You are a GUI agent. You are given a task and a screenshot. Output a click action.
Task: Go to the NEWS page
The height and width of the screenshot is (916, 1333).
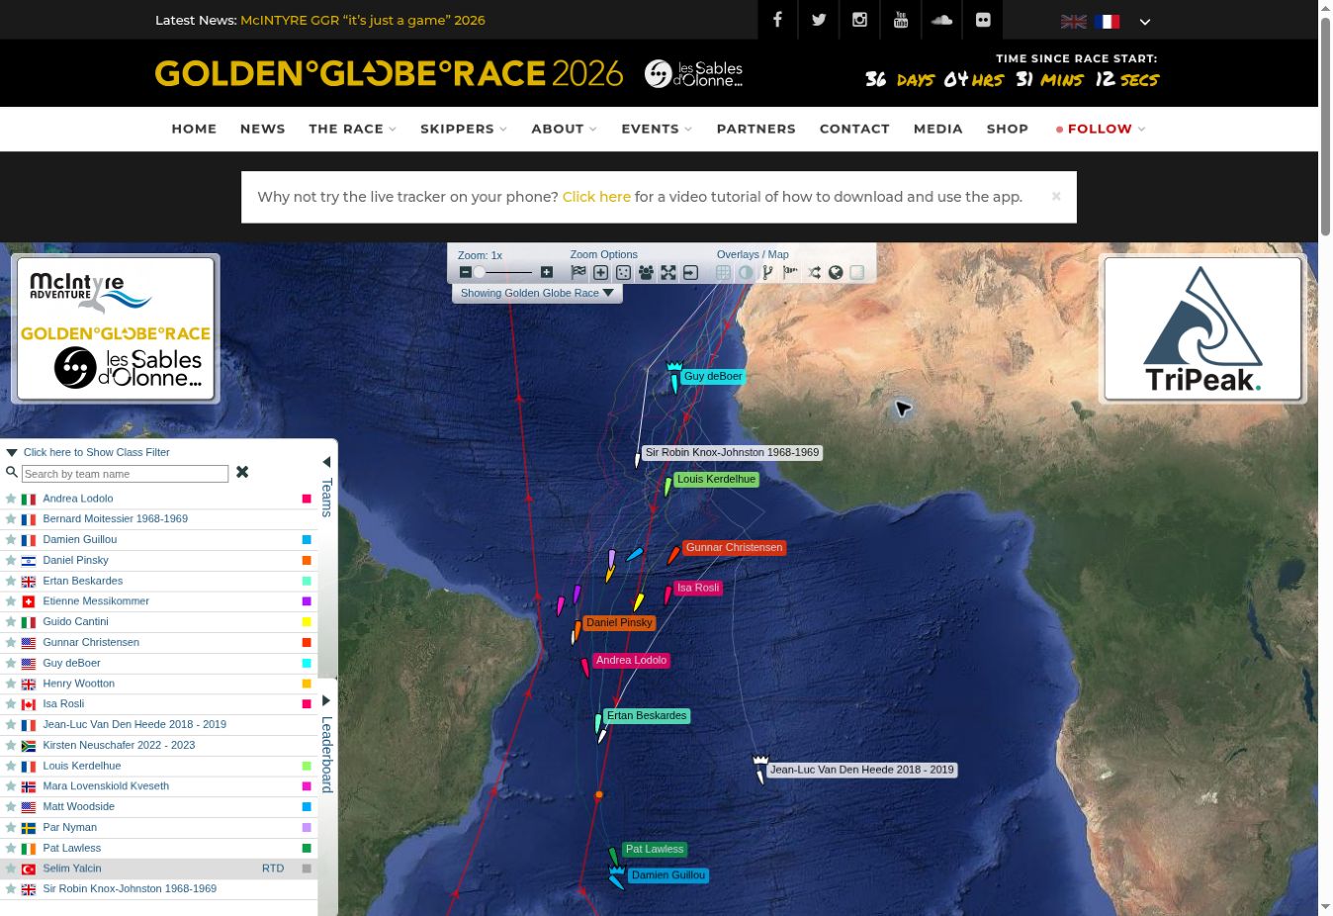point(263,129)
